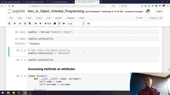Viewport: 170px width, 95px height.
Task: Click the Logout button
Action: [x=159, y=11]
